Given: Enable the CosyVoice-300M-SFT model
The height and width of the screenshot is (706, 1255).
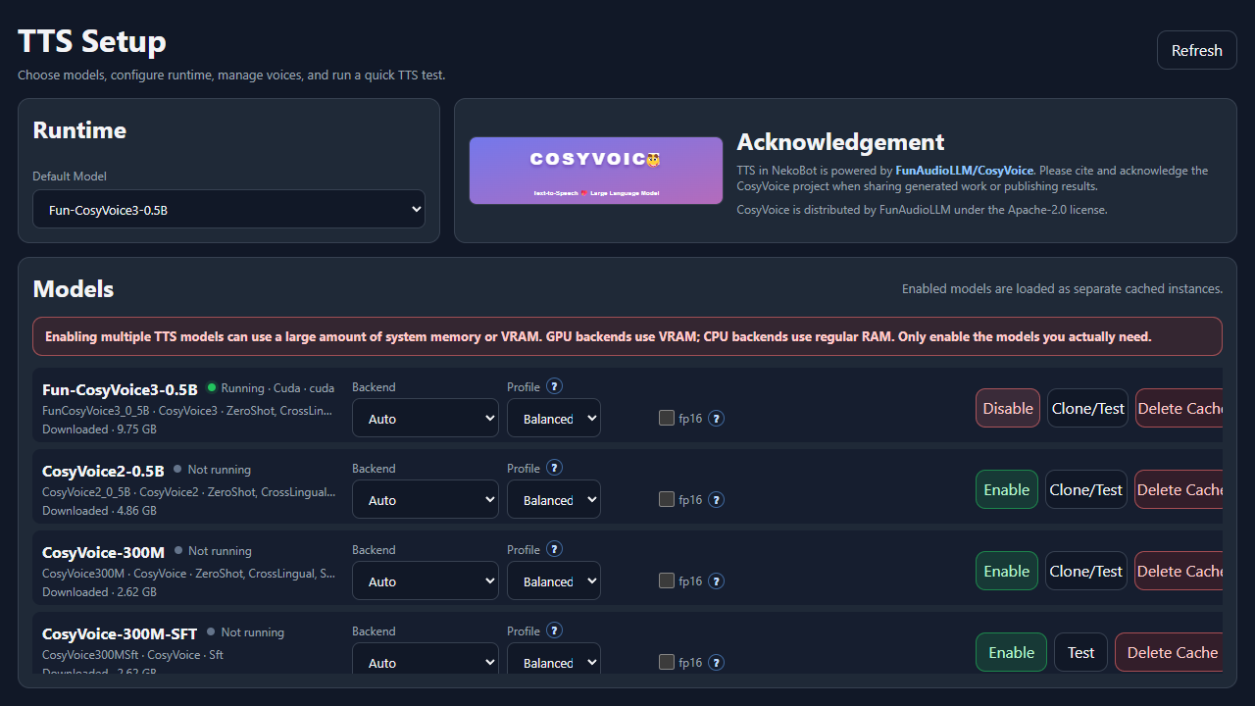Looking at the screenshot, I should pos(1011,652).
